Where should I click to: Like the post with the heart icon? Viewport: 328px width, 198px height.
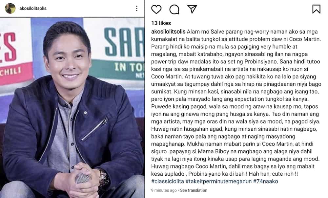[x=156, y=10]
